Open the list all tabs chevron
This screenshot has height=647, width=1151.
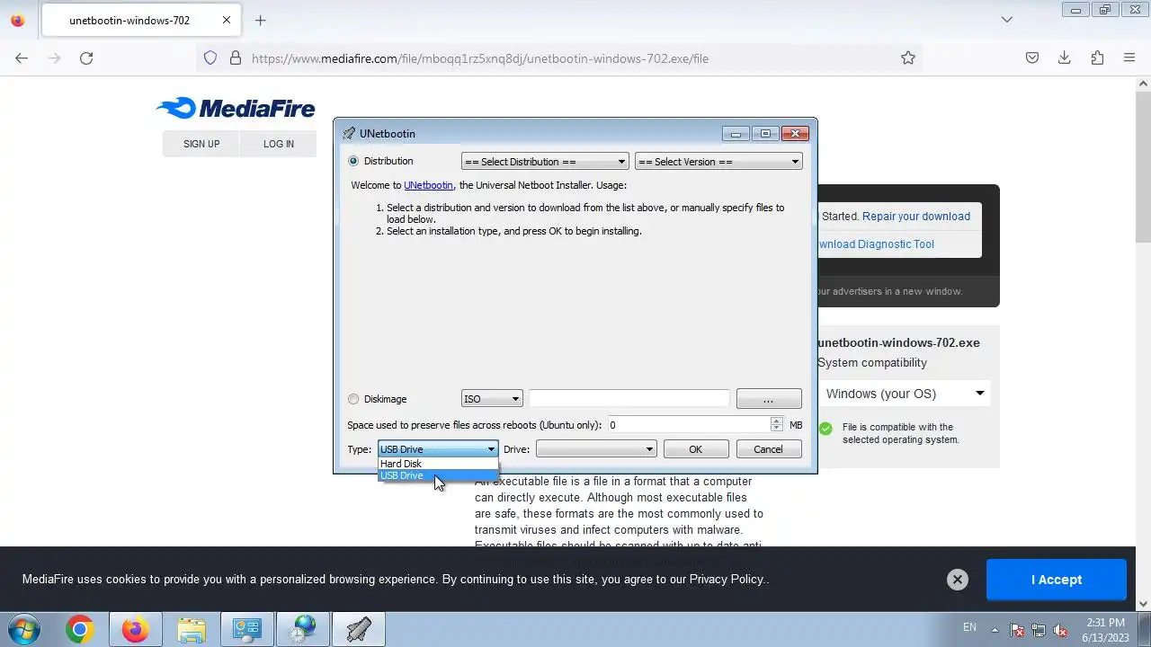pyautogui.click(x=1007, y=20)
